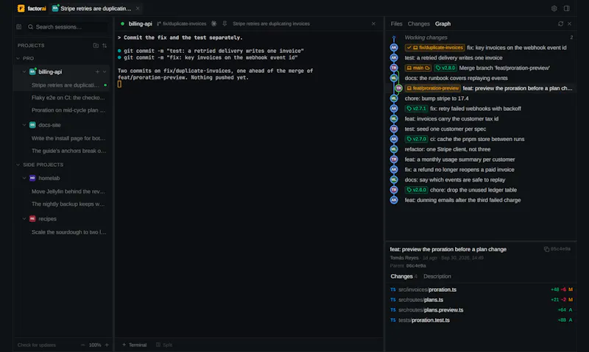
Task: Click the main branch badge
Action: (x=418, y=68)
